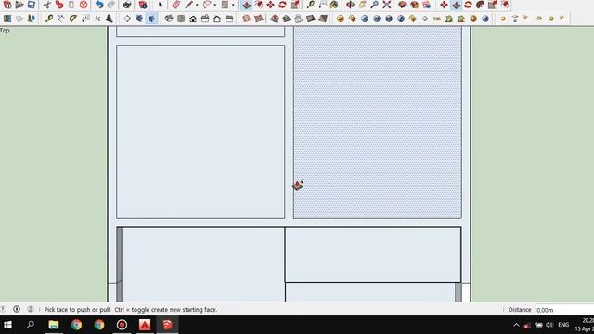The width and height of the screenshot is (594, 334).
Task: Open Model Info icon next to printer
Action: pyautogui.click(x=143, y=5)
